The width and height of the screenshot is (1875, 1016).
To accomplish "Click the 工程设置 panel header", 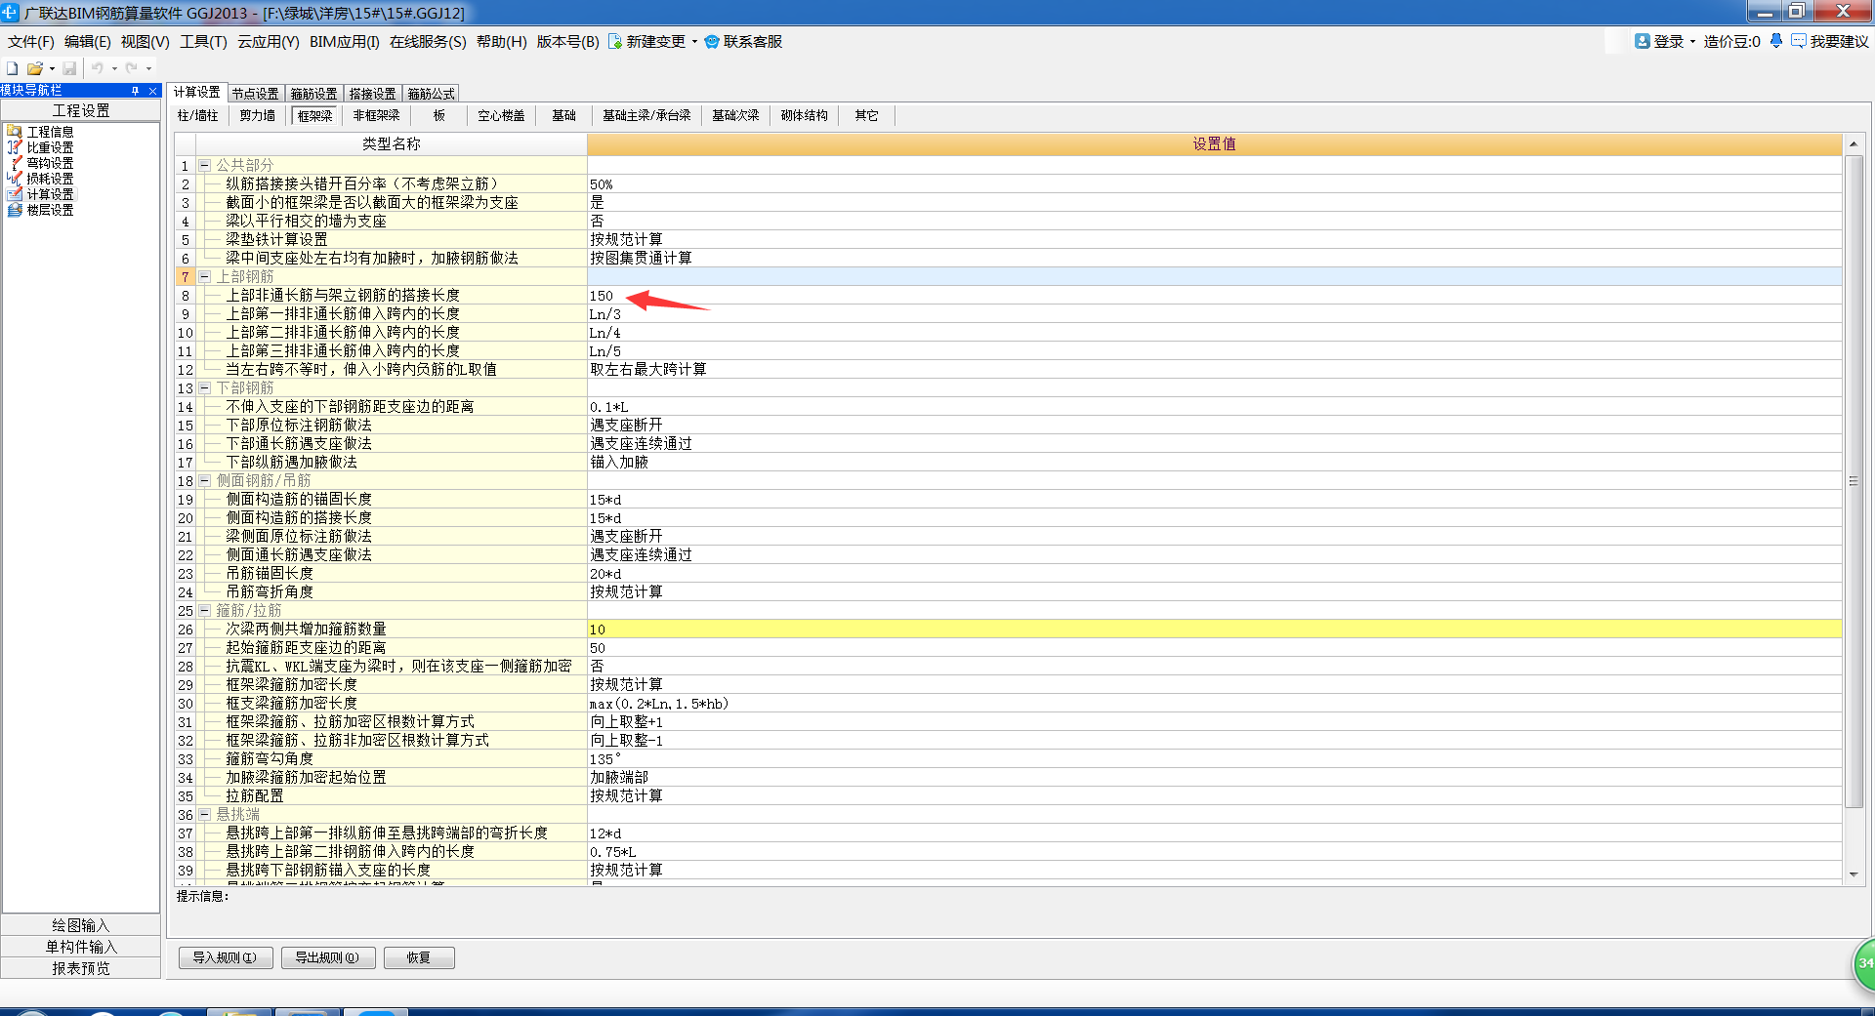I will (x=81, y=110).
